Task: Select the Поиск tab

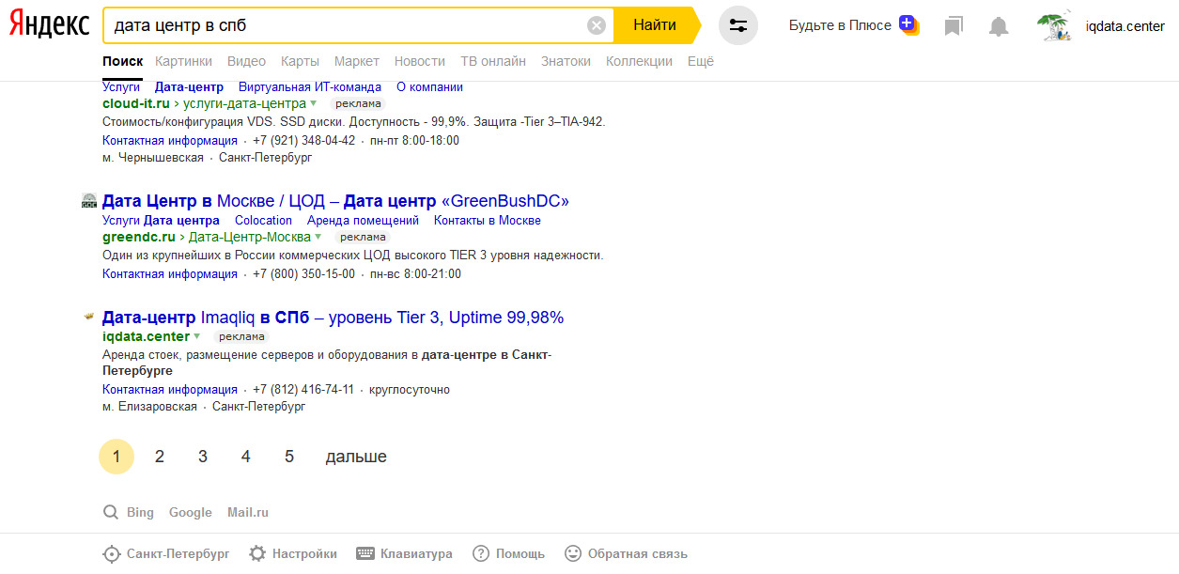Action: 122,61
